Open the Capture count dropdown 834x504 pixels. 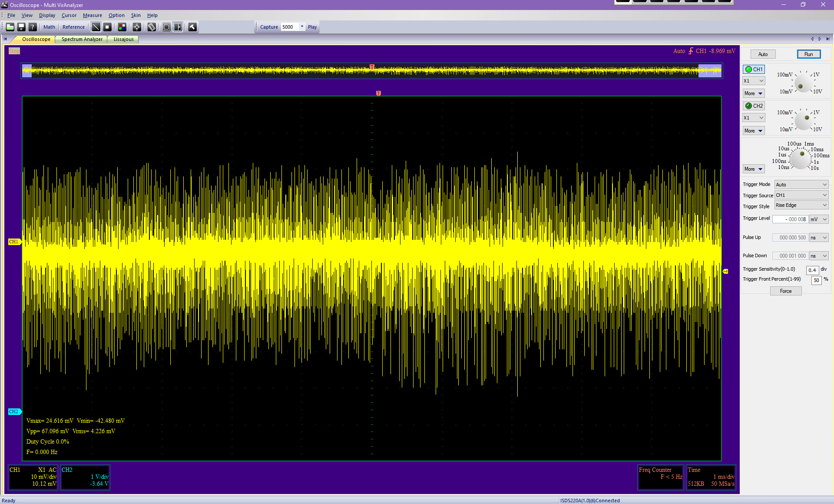click(x=302, y=27)
